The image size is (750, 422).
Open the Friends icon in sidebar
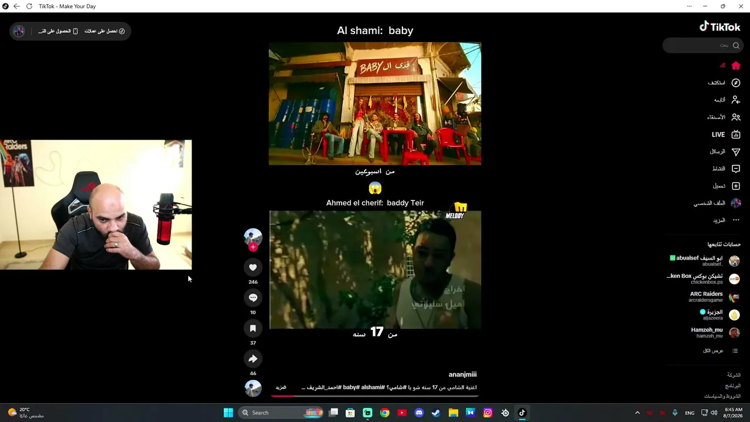[736, 117]
